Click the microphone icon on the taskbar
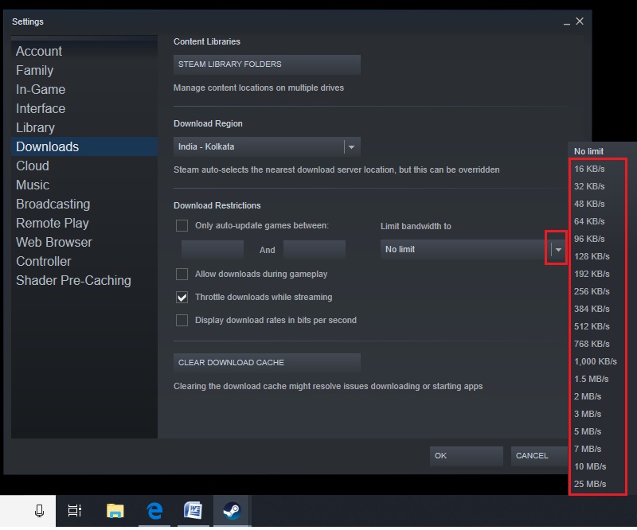Image resolution: width=637 pixels, height=530 pixels. click(39, 511)
